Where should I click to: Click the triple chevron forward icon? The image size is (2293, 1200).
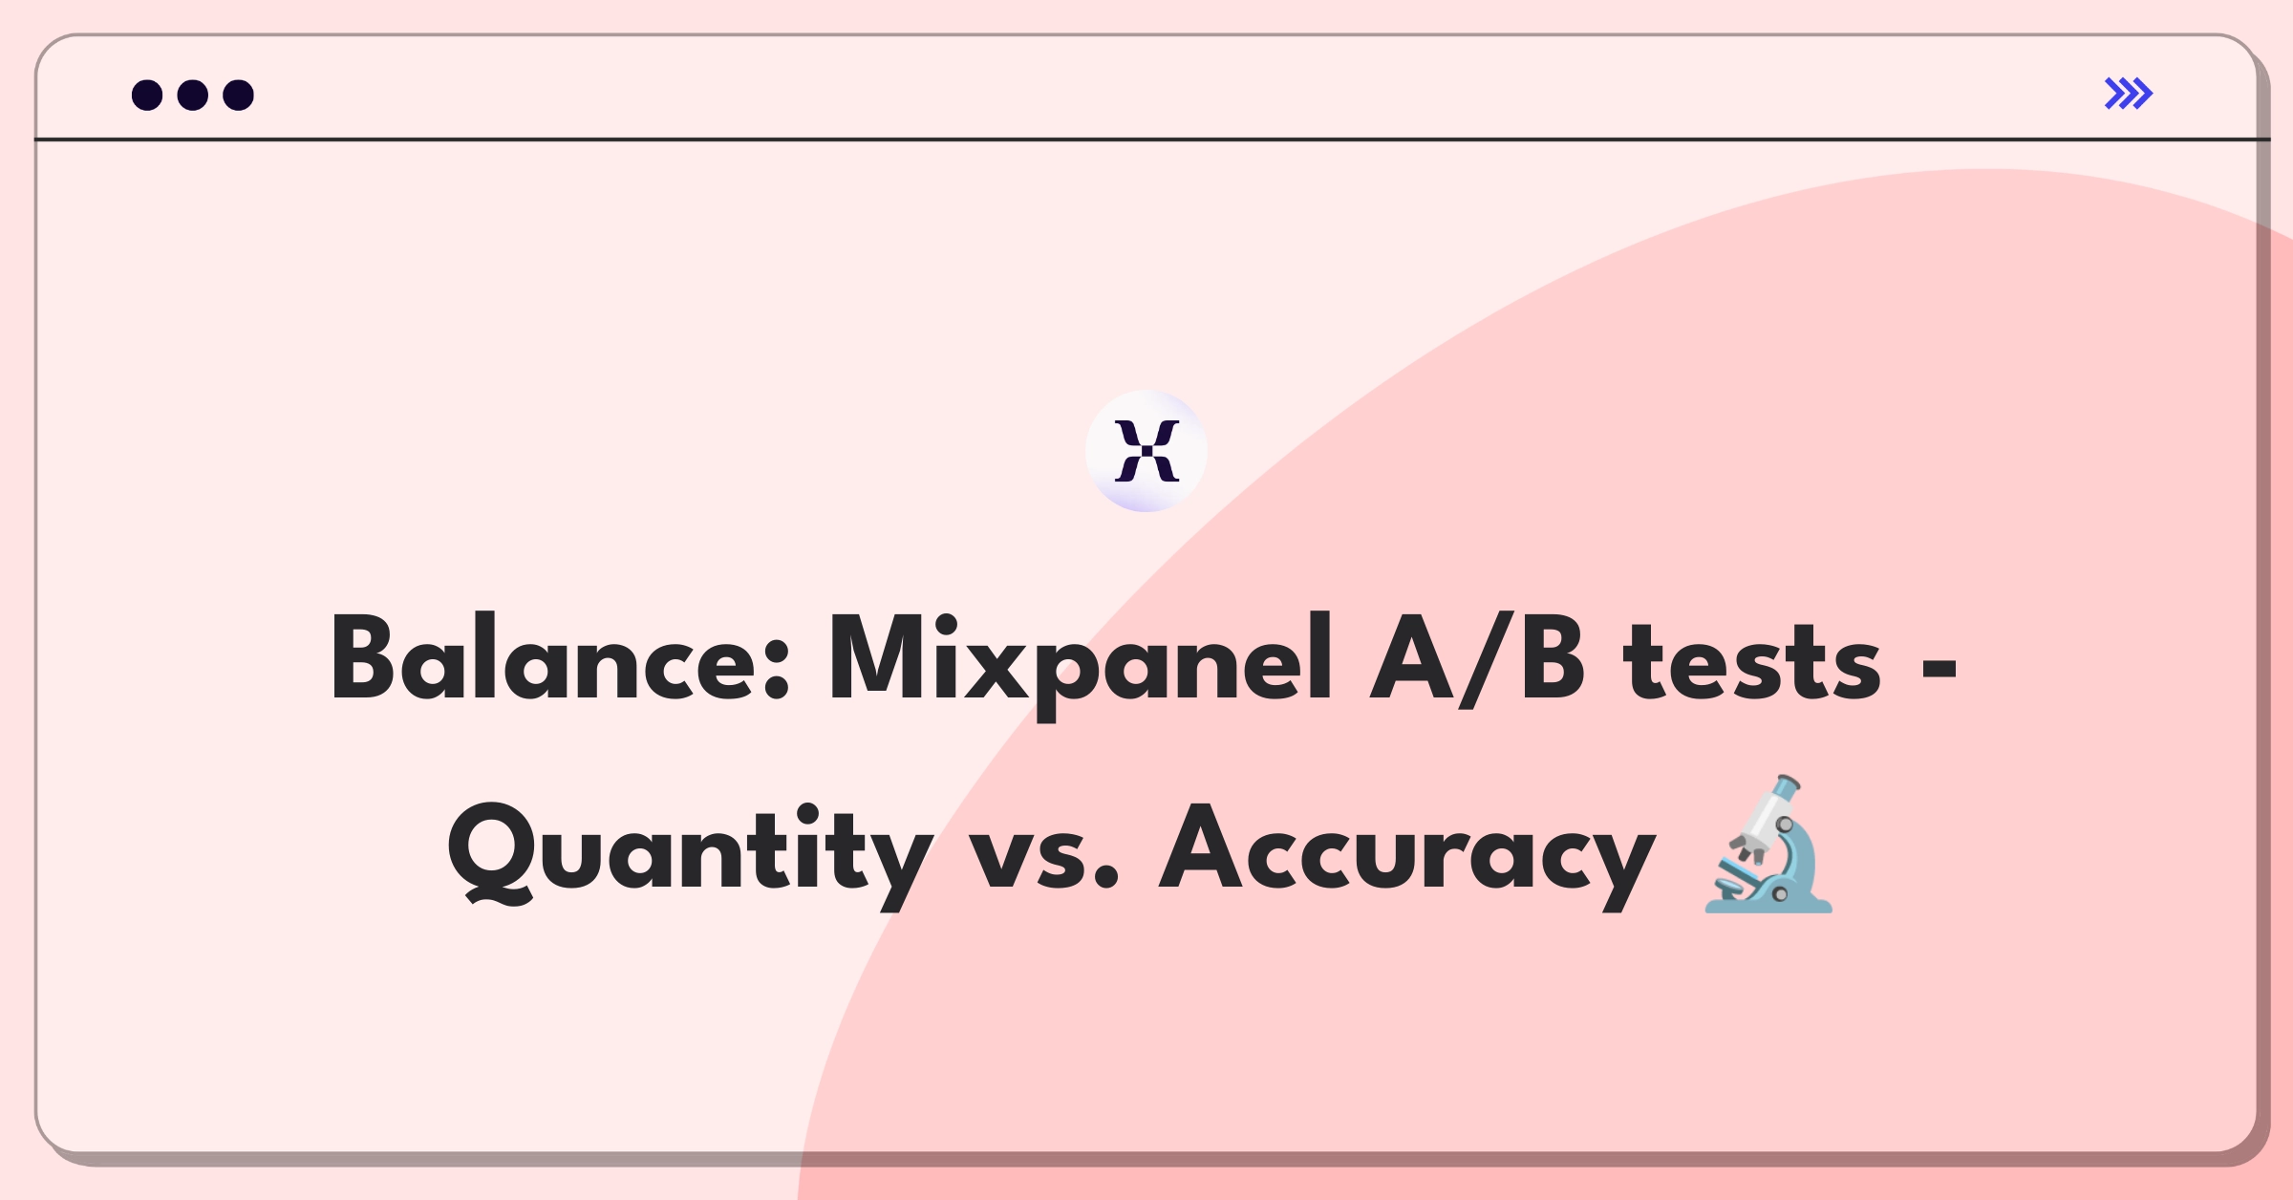click(x=2128, y=94)
